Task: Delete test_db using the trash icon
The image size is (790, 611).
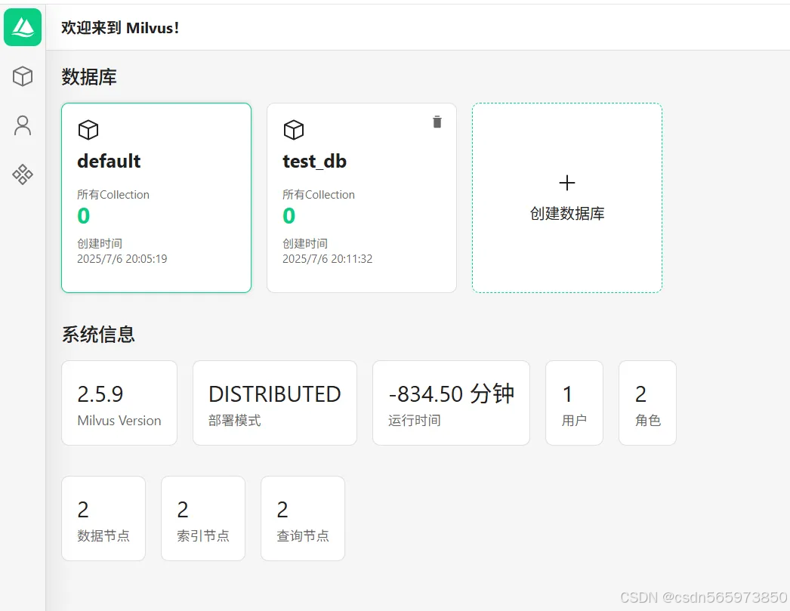Action: pyautogui.click(x=437, y=122)
